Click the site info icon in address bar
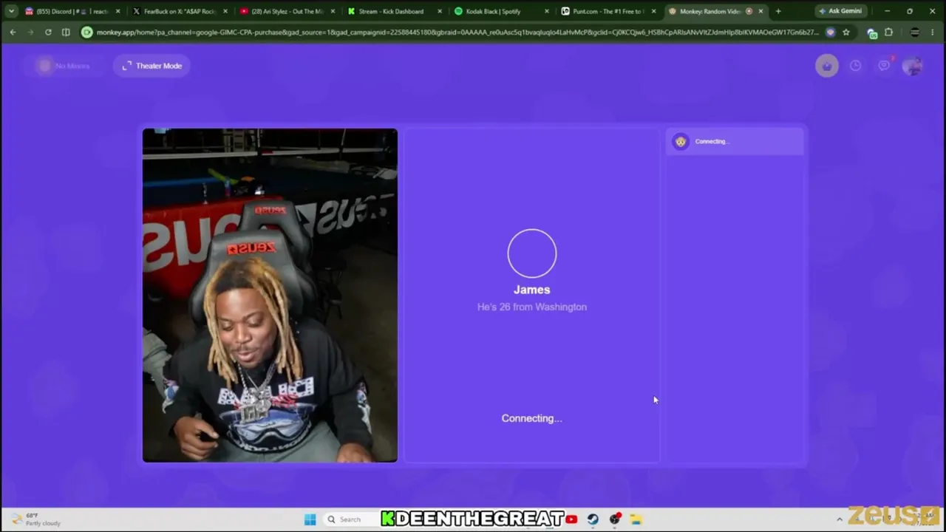946x532 pixels. click(87, 33)
